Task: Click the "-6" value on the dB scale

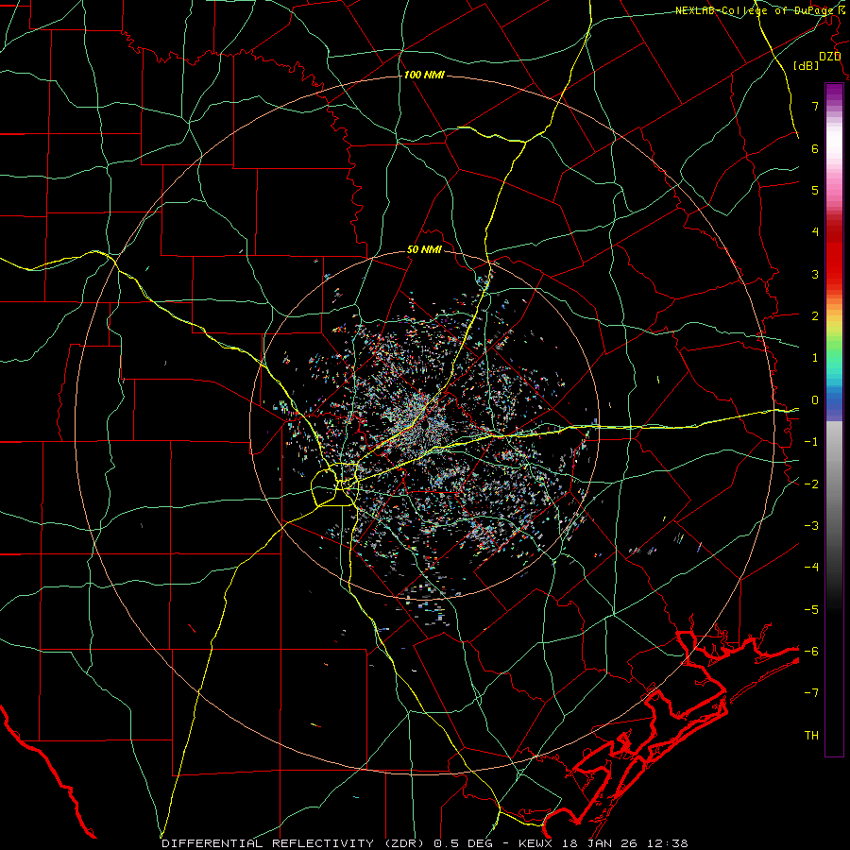Action: pyautogui.click(x=811, y=652)
